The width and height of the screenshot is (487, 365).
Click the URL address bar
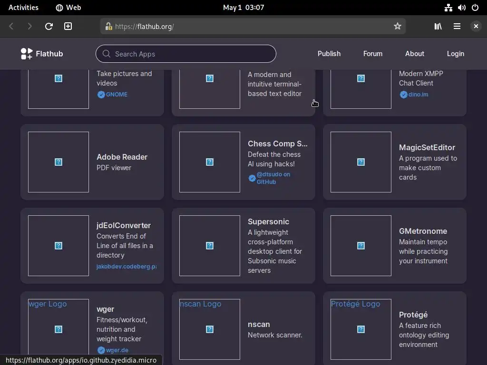pos(253,27)
